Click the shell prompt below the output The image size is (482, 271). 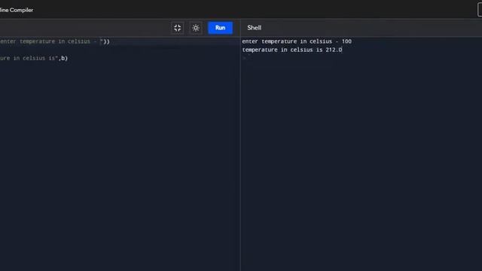tap(245, 58)
